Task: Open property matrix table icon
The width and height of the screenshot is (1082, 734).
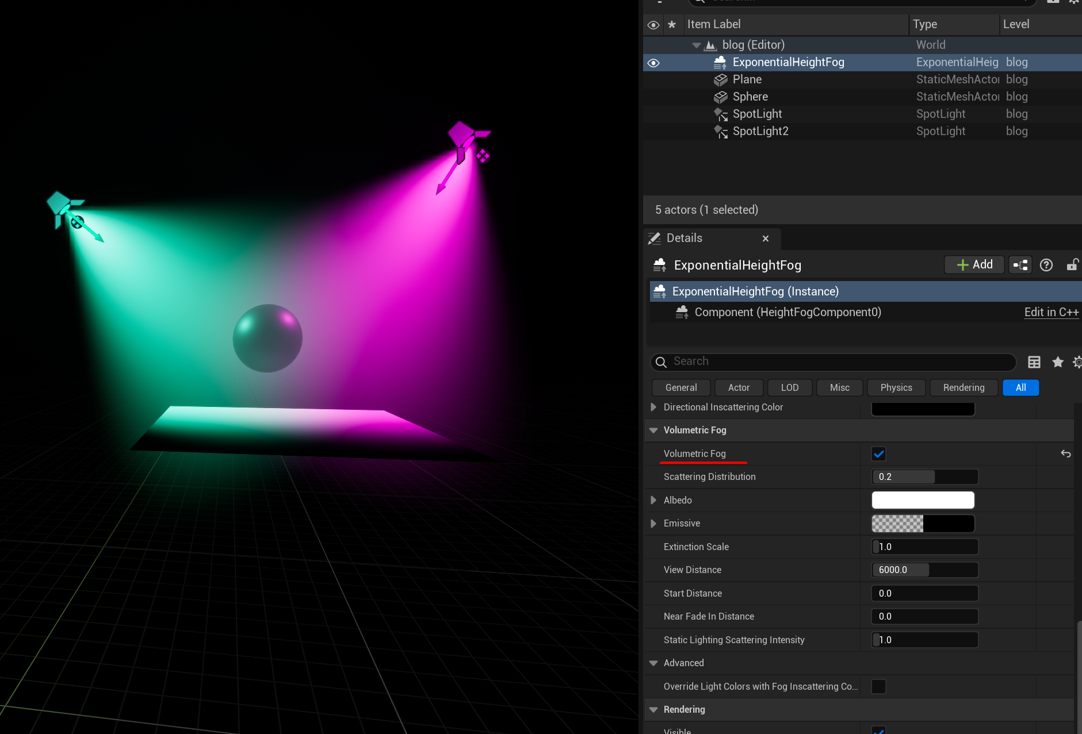Action: 1034,362
